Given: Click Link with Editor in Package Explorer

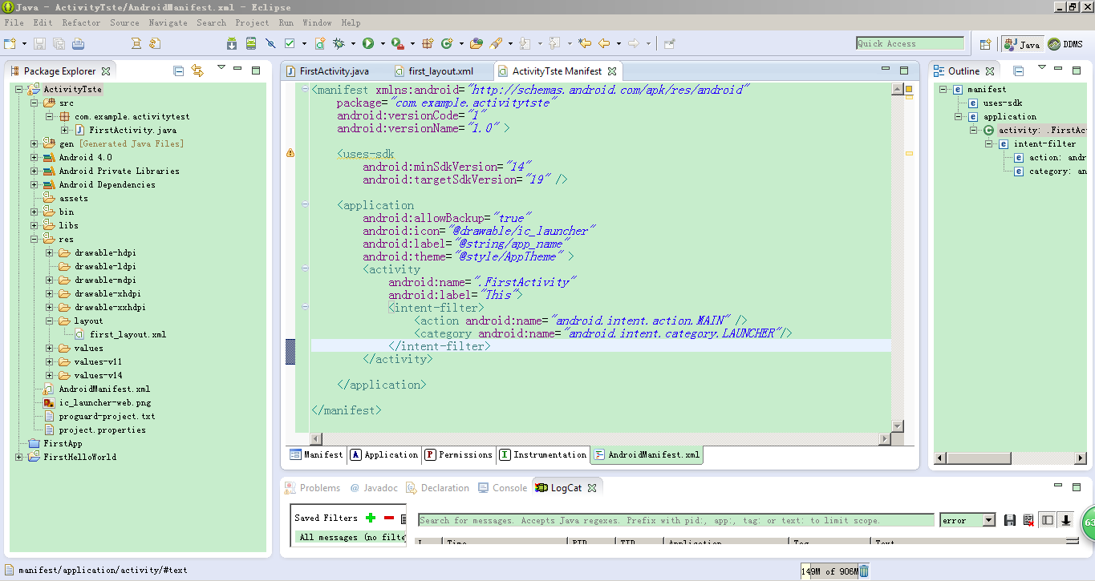Looking at the screenshot, I should click(x=197, y=71).
